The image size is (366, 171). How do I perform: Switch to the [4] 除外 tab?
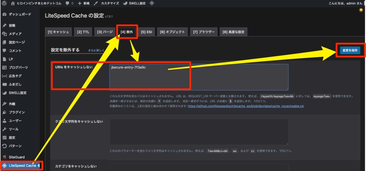coord(127,32)
